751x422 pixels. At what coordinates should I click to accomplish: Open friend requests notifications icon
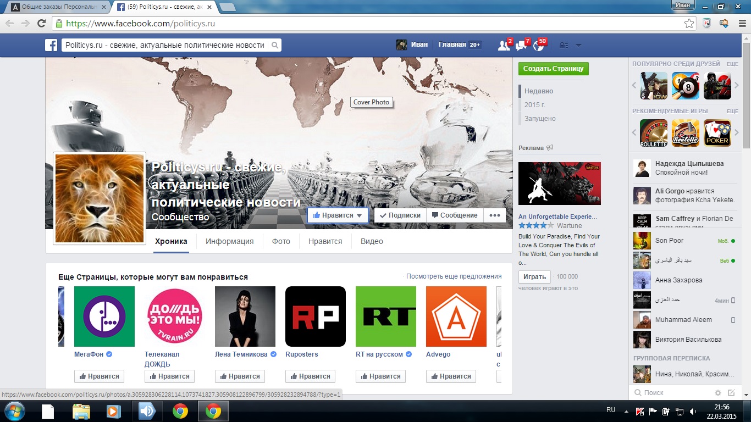503,46
